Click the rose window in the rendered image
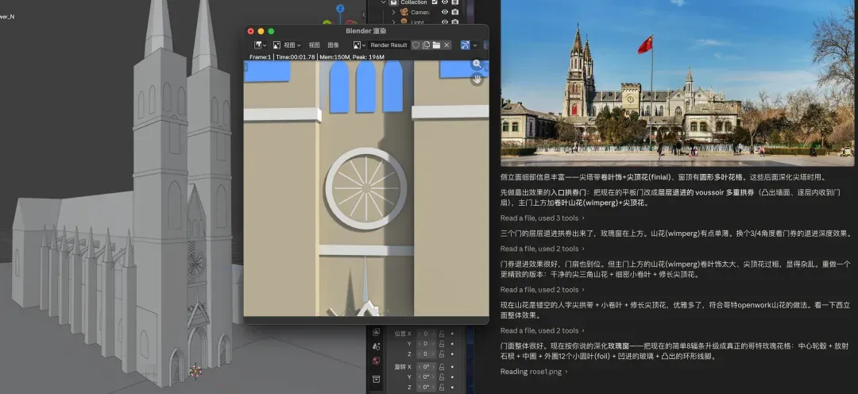Image resolution: width=858 pixels, height=394 pixels. tap(365, 188)
